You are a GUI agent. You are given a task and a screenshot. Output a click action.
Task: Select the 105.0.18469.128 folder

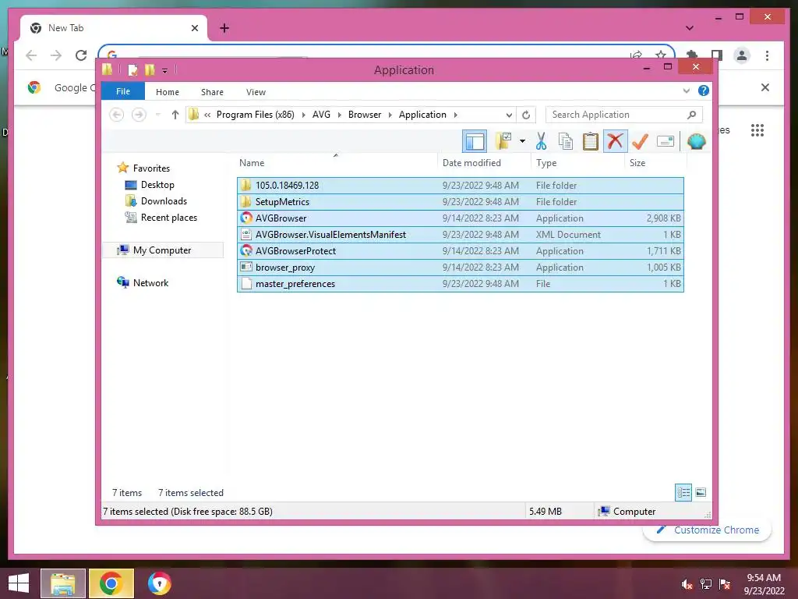(460, 186)
